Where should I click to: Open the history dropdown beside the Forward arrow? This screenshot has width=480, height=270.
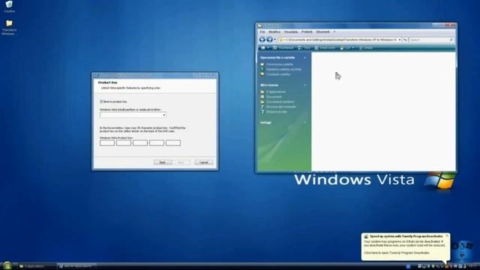point(274,40)
